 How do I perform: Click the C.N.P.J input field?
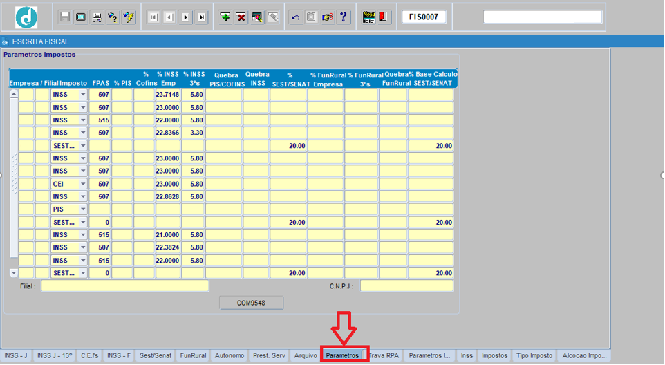click(406, 286)
